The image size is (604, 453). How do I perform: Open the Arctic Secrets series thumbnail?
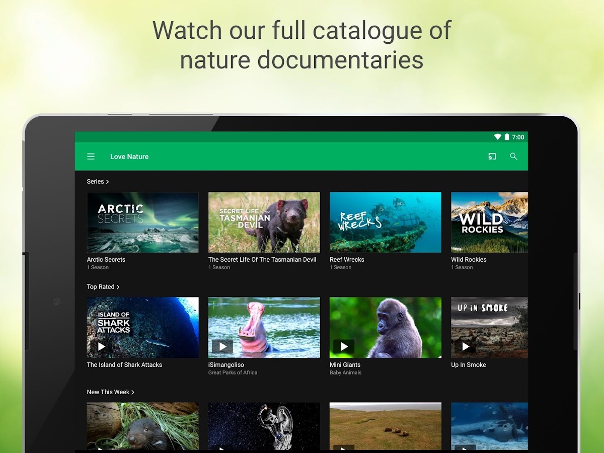point(142,222)
